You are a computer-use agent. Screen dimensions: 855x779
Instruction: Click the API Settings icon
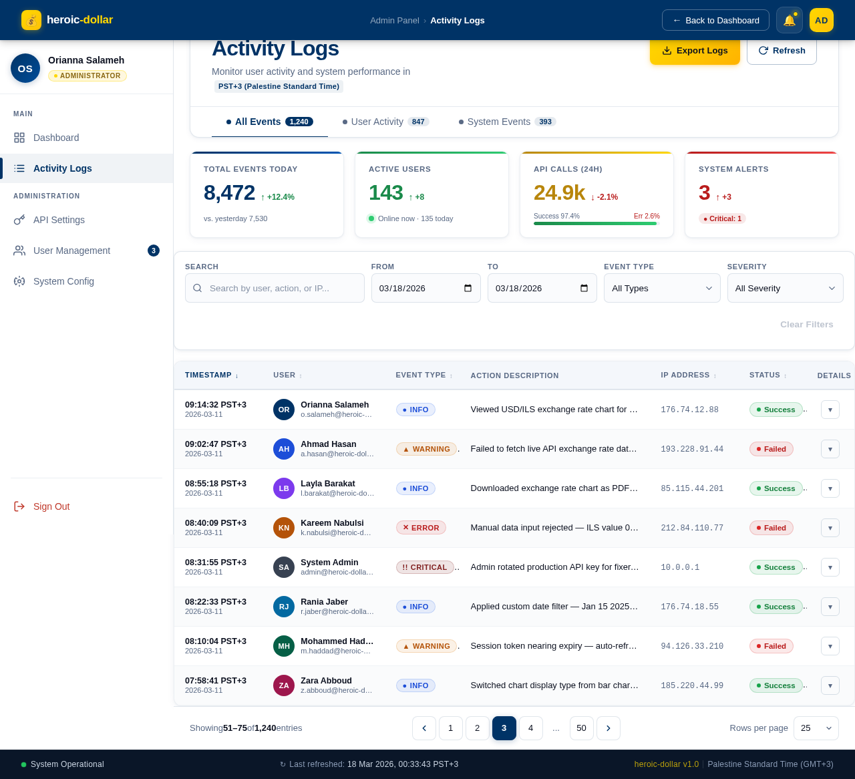coord(18,220)
